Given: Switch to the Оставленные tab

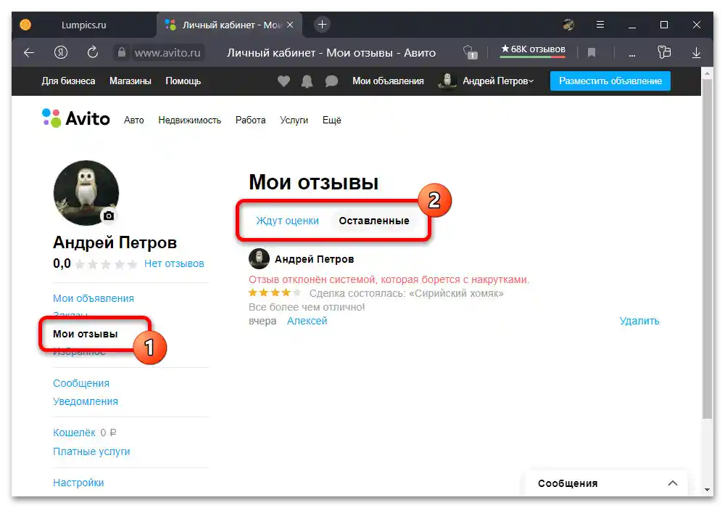Looking at the screenshot, I should (373, 221).
